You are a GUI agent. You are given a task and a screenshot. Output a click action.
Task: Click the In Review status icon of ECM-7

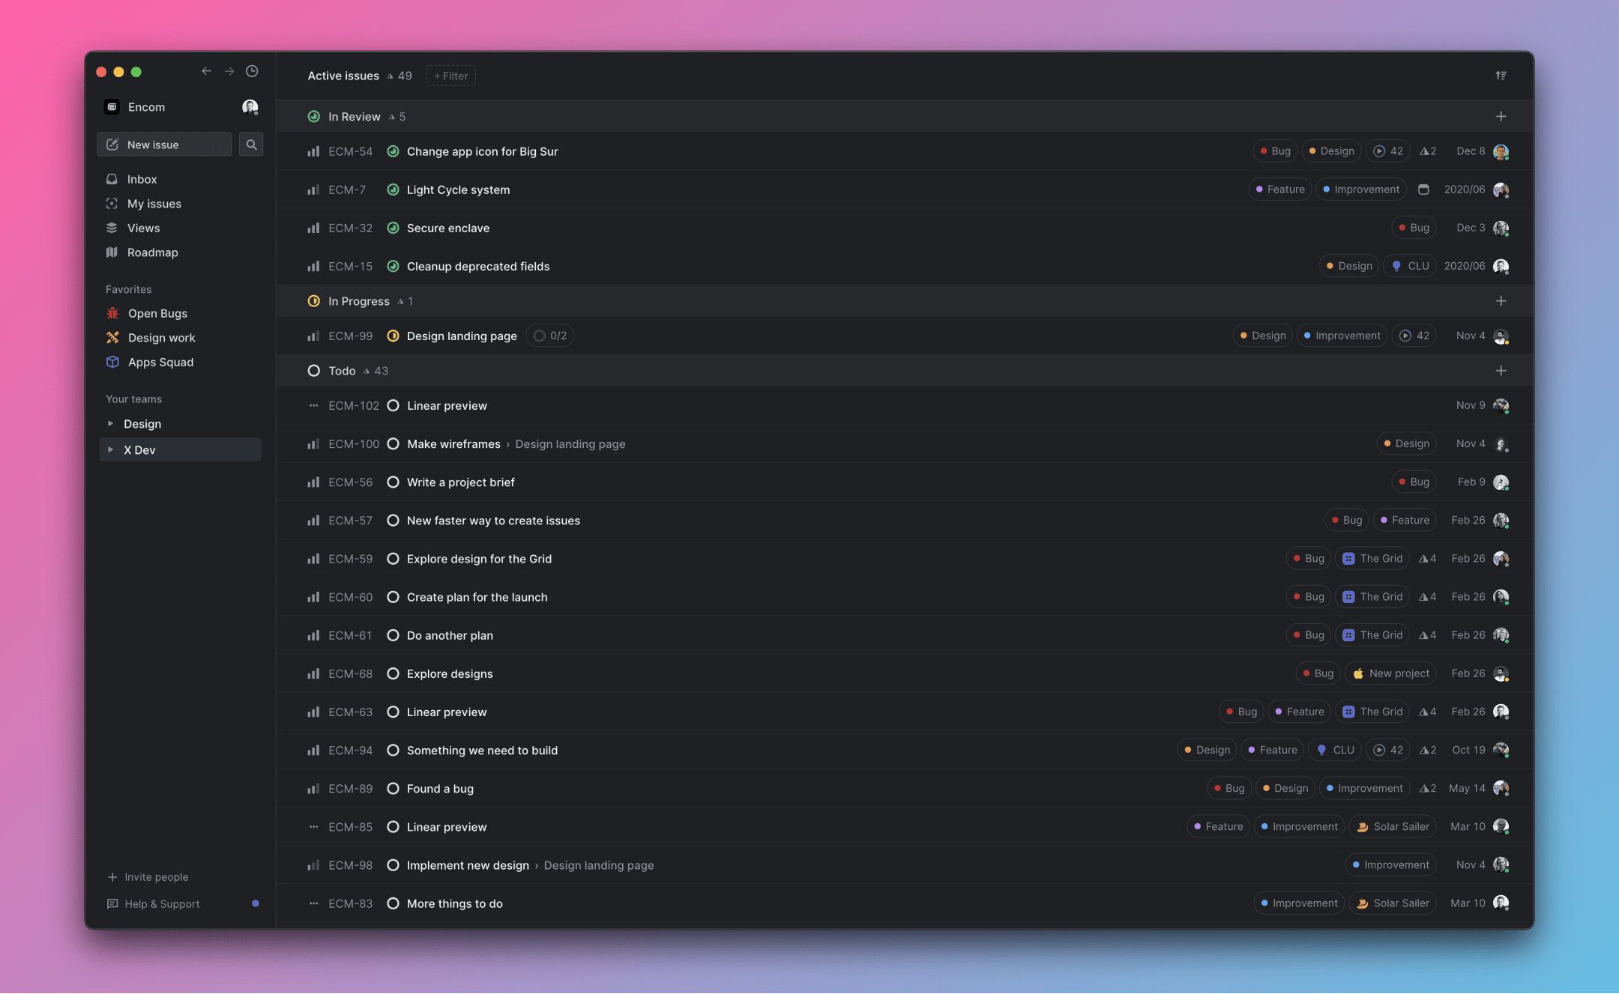coord(393,190)
